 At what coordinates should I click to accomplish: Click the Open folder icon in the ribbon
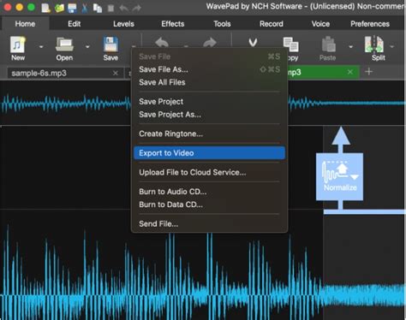click(x=64, y=44)
